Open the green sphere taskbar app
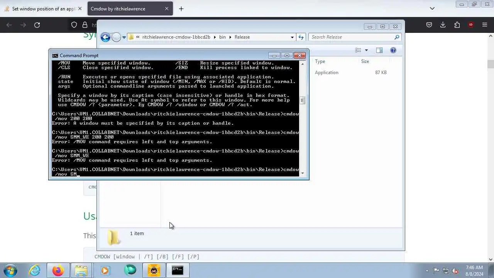 pos(130,270)
